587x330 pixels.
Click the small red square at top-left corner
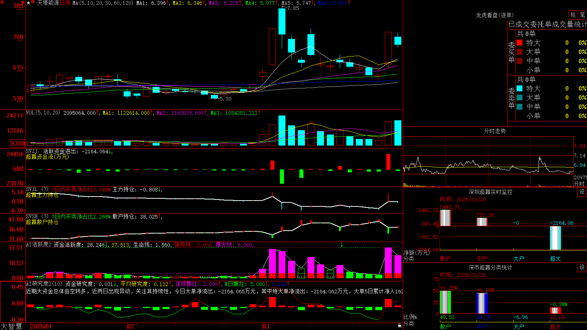[x=2, y=2]
